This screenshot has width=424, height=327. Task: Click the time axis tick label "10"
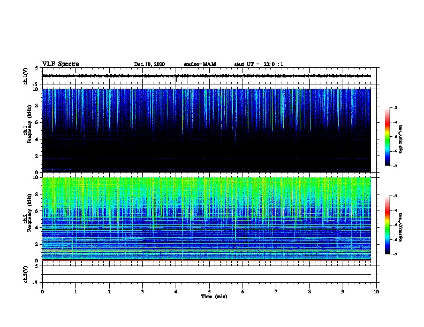[x=376, y=292]
